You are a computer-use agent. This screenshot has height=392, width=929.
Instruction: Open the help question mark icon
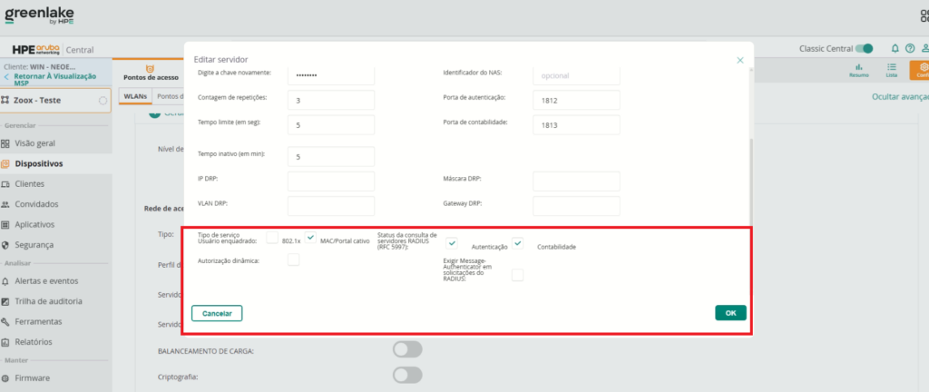pos(910,49)
